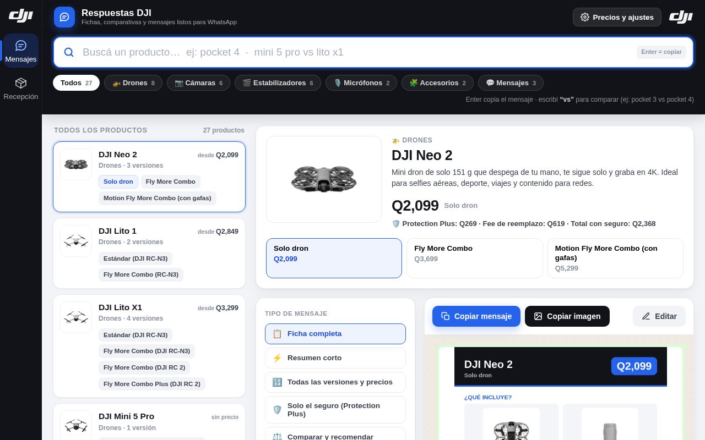Click the large DJI Neo 2 product image

pyautogui.click(x=324, y=179)
